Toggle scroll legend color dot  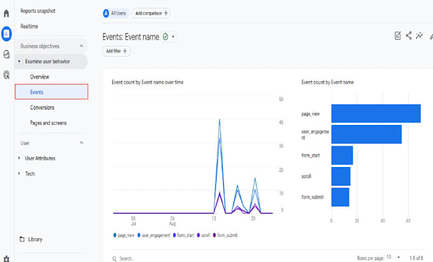[198, 235]
